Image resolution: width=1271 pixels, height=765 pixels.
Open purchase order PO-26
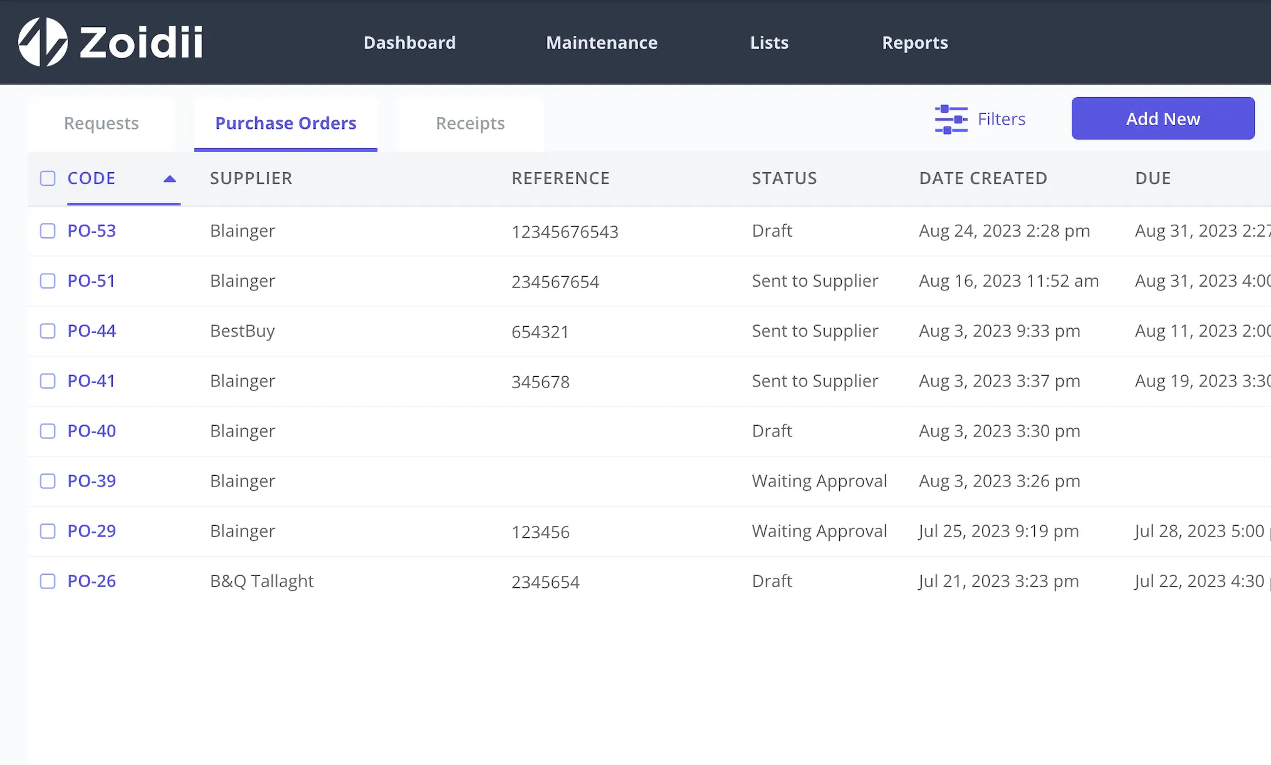coord(92,582)
